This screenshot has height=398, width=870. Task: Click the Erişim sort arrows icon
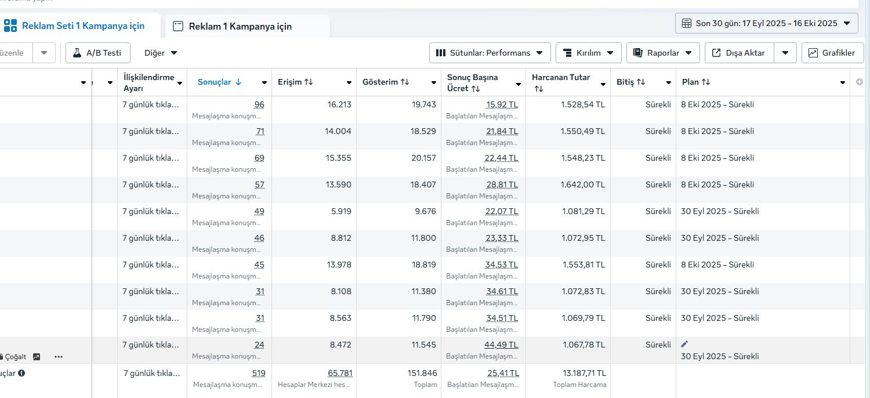309,82
